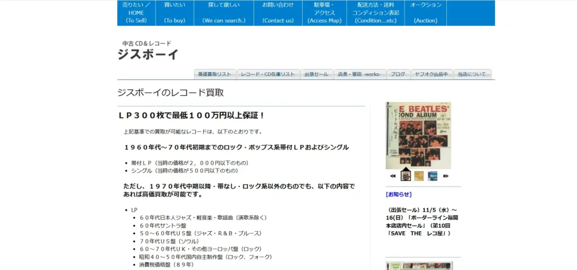Select the third blue album thumbnail
This screenshot has height=270, width=577.
pos(432,176)
